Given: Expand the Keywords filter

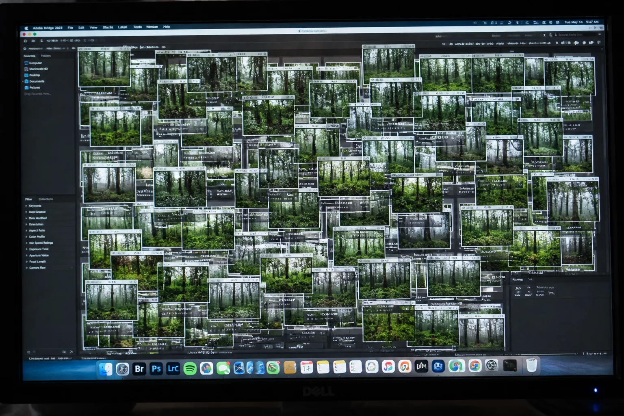Looking at the screenshot, I should click(x=26, y=206).
